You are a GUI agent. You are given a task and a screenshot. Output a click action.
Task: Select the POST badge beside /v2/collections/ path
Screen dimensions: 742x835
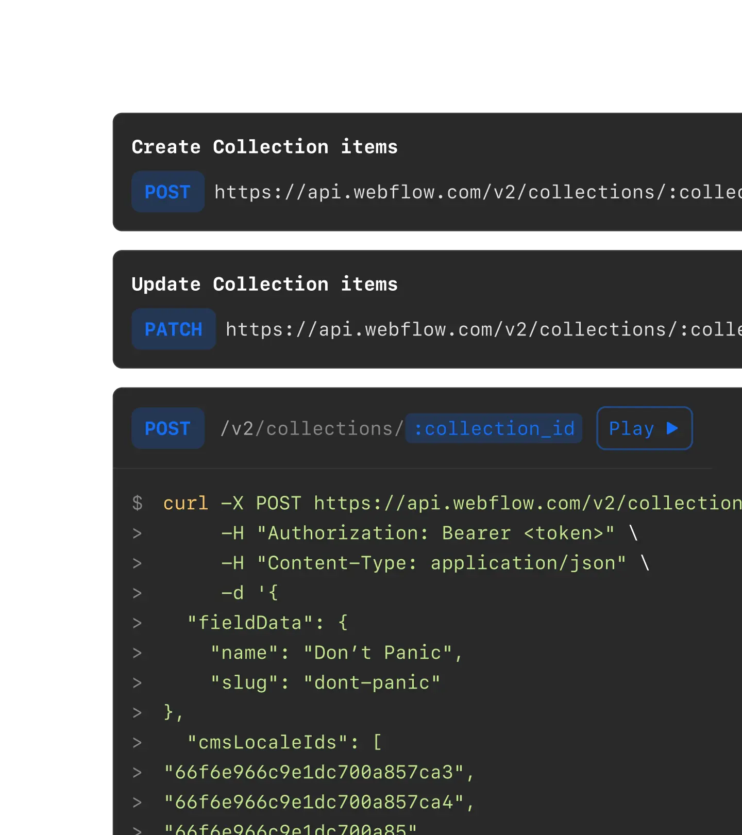point(167,428)
